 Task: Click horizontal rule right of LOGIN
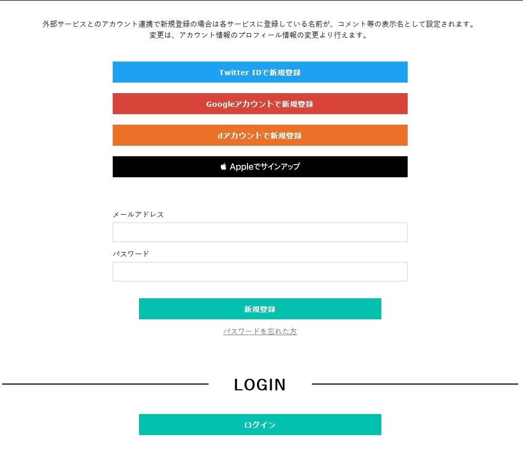tap(415, 384)
